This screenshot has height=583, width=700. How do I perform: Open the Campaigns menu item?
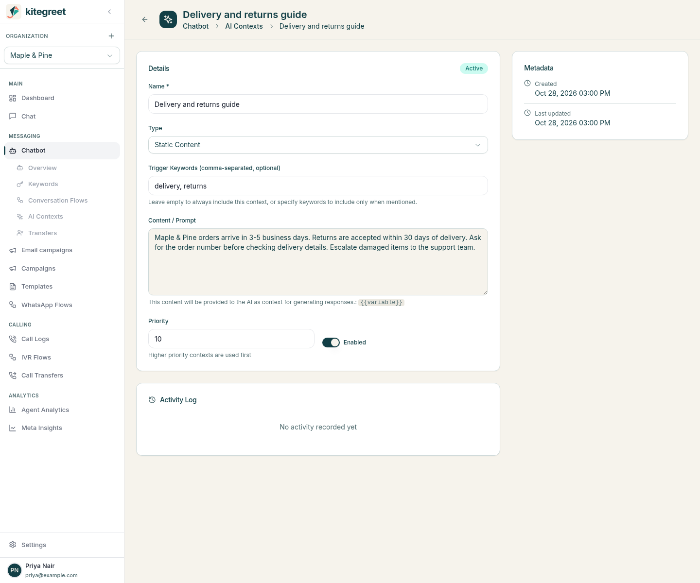click(62, 269)
